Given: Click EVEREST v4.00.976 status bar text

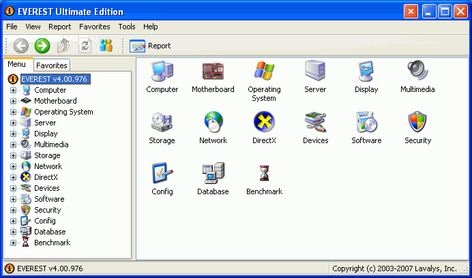Looking at the screenshot, I should click(50, 268).
